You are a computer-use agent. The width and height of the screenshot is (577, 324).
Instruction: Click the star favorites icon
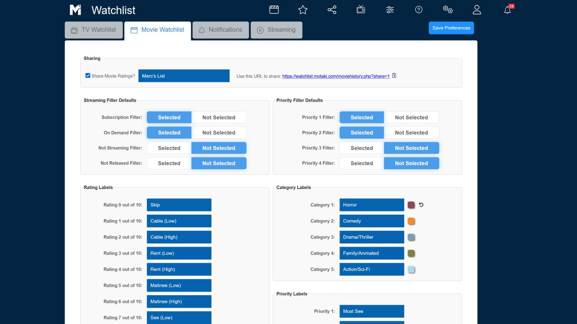pos(303,9)
